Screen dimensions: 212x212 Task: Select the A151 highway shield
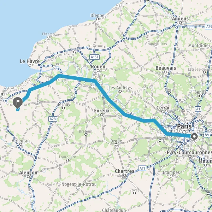pos(94,57)
